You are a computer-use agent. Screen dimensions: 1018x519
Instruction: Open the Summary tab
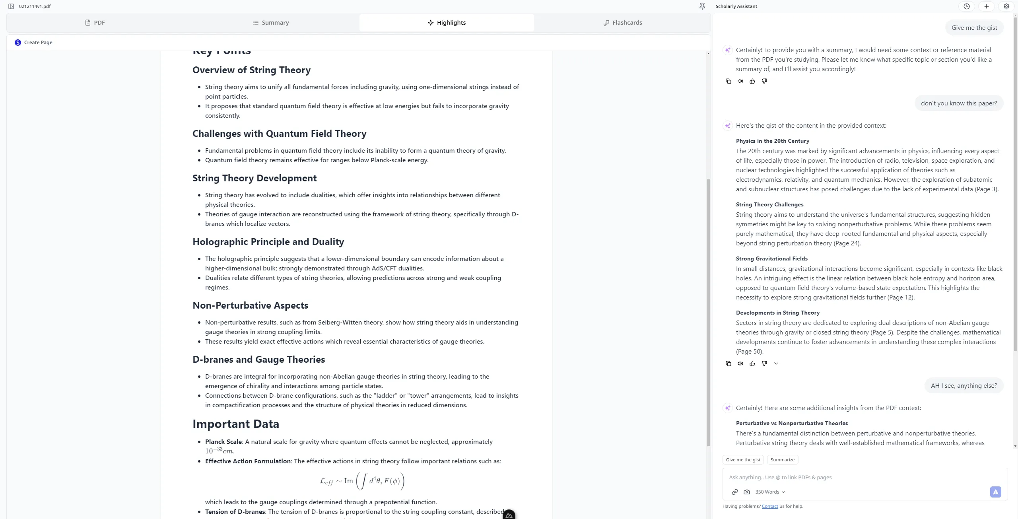pyautogui.click(x=270, y=22)
